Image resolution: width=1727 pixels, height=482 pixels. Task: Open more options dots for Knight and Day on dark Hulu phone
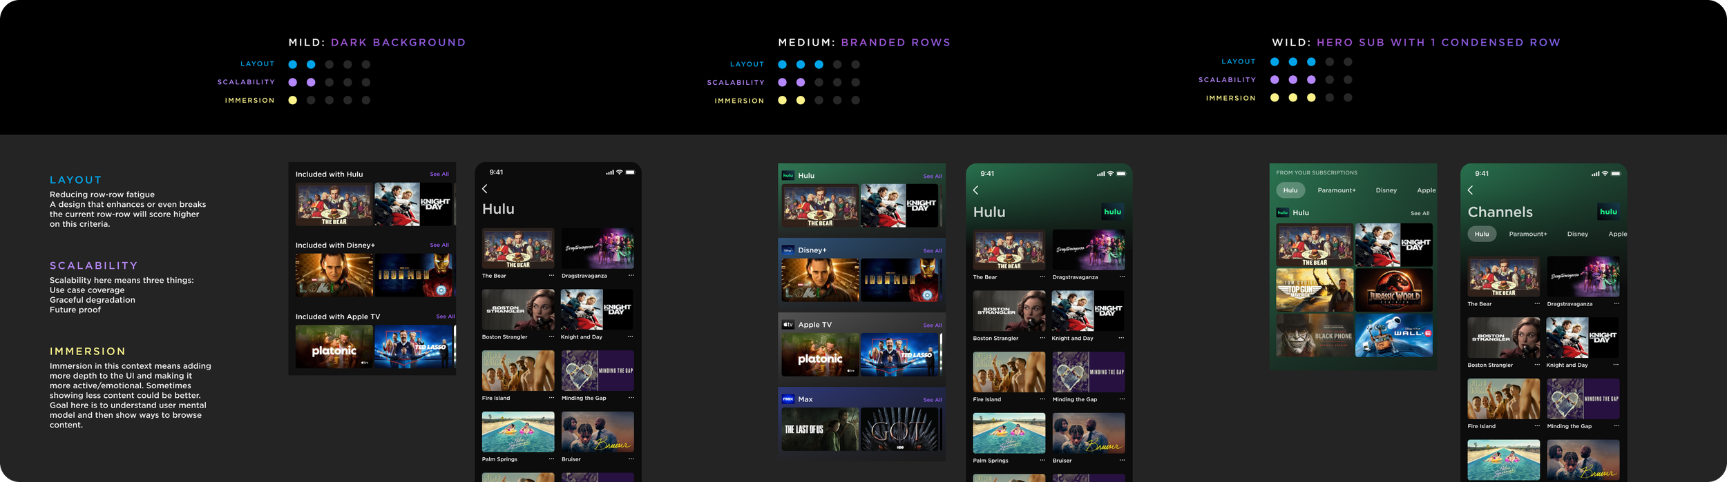pos(630,337)
